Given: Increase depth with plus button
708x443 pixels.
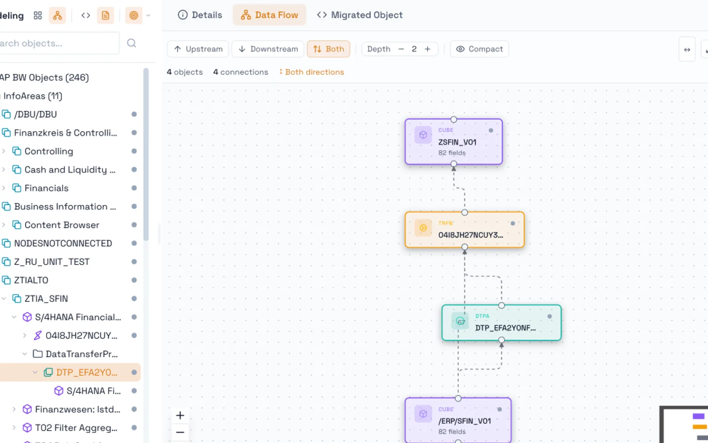Looking at the screenshot, I should coord(427,49).
